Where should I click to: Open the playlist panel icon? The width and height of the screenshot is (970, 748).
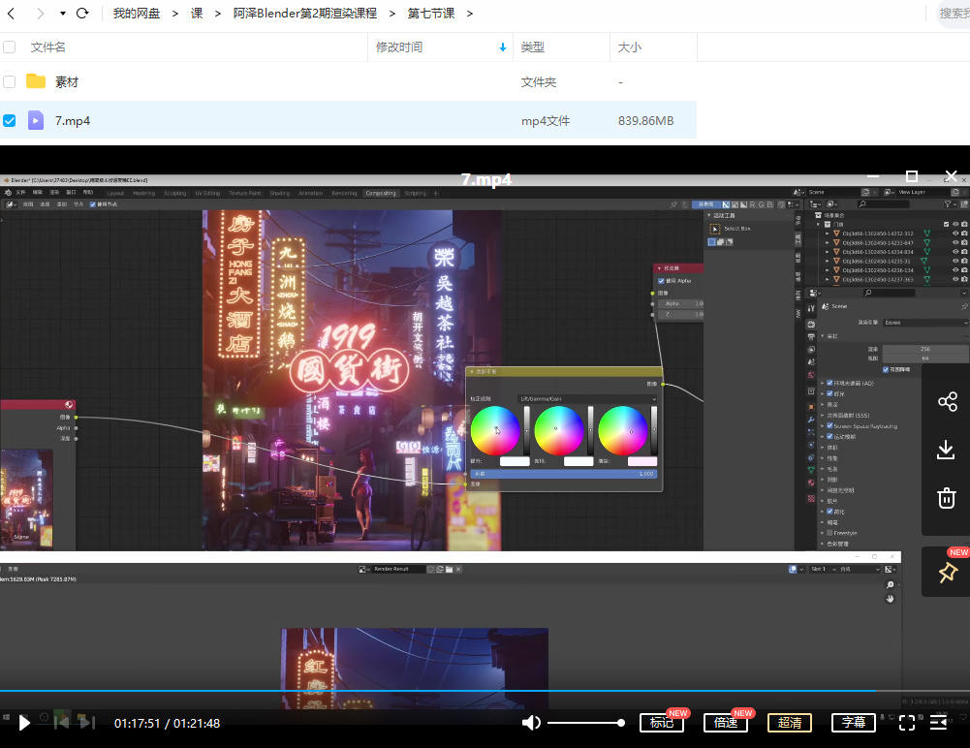938,723
